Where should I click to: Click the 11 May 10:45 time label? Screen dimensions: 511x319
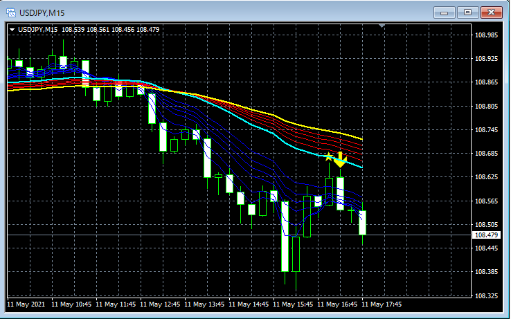[71, 304]
